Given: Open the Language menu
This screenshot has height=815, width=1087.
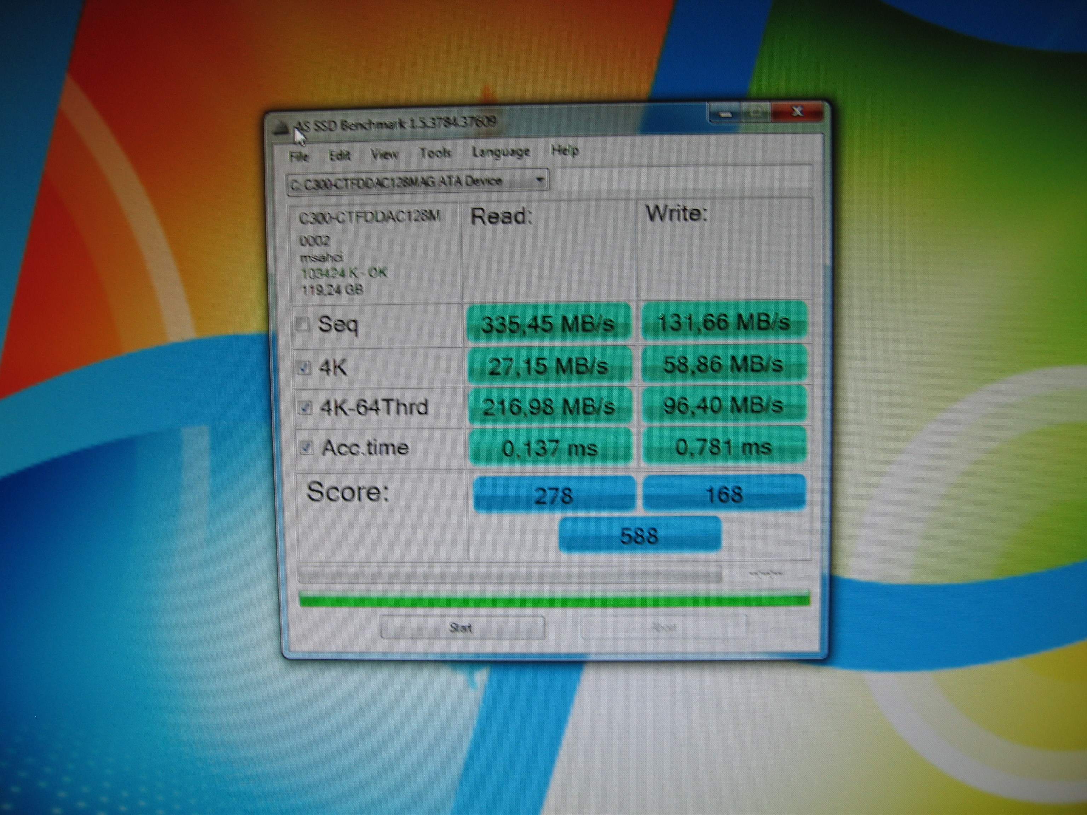Looking at the screenshot, I should point(501,152).
